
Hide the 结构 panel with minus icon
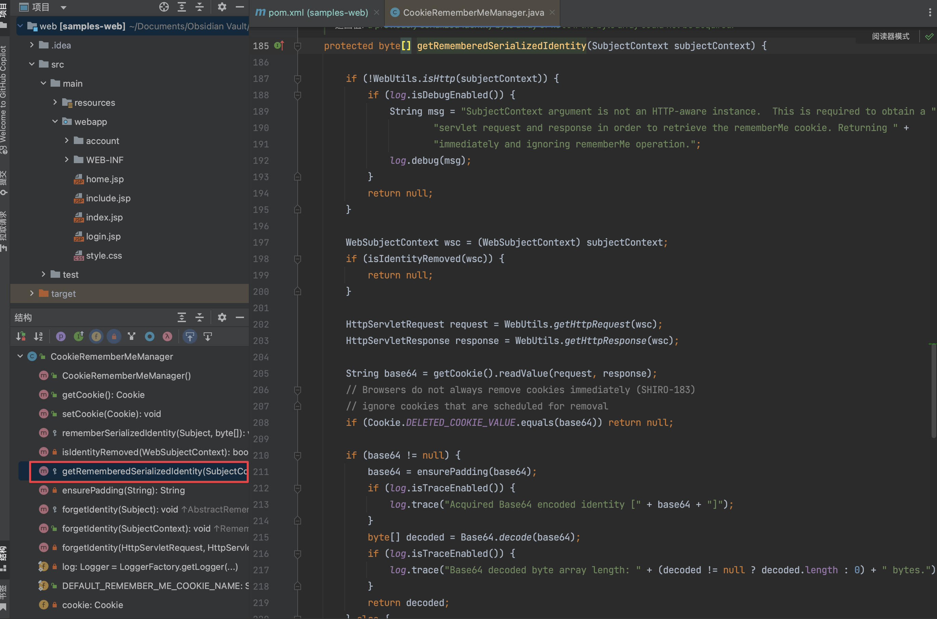[x=240, y=317]
